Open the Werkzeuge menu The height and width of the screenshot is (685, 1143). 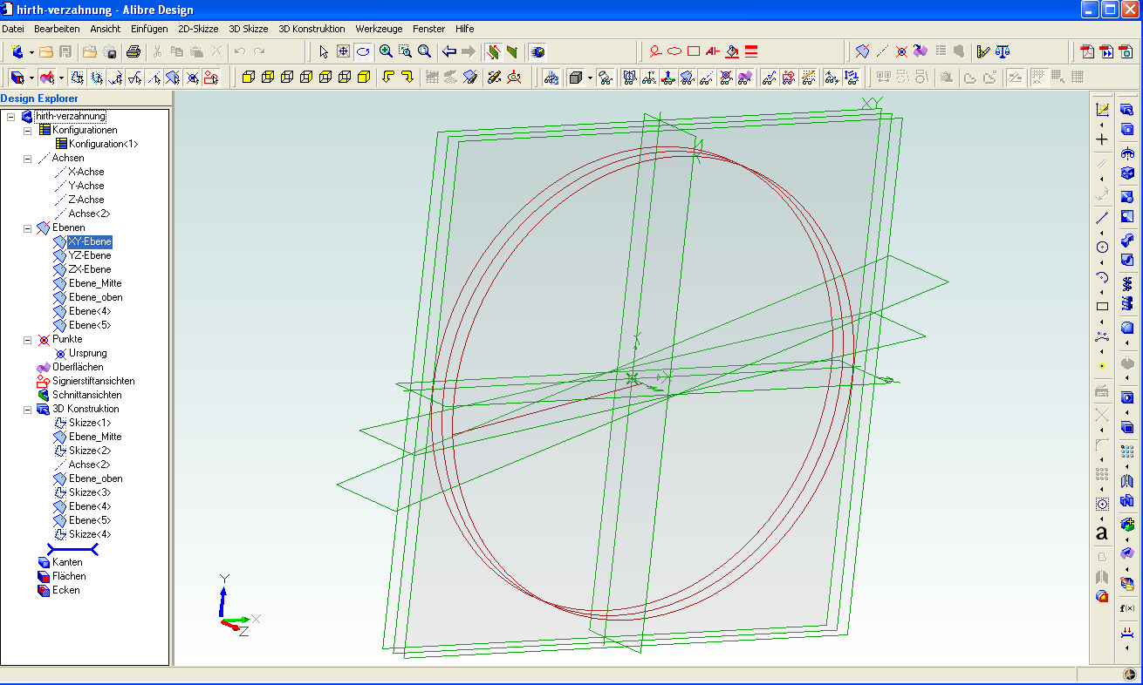point(379,29)
